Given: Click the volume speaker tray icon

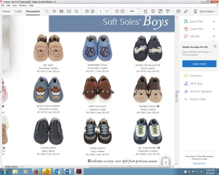Looking at the screenshot, I should coord(201,172).
